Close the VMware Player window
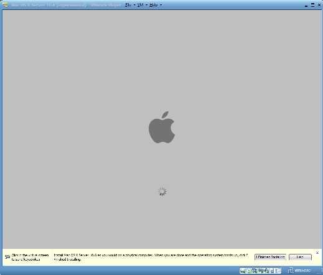323x275 pixels. (319, 5)
